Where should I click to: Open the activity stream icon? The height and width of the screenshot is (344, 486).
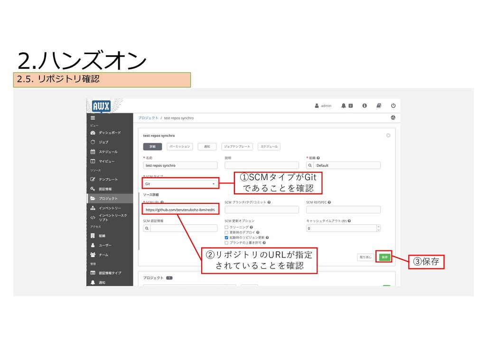pyautogui.click(x=393, y=117)
